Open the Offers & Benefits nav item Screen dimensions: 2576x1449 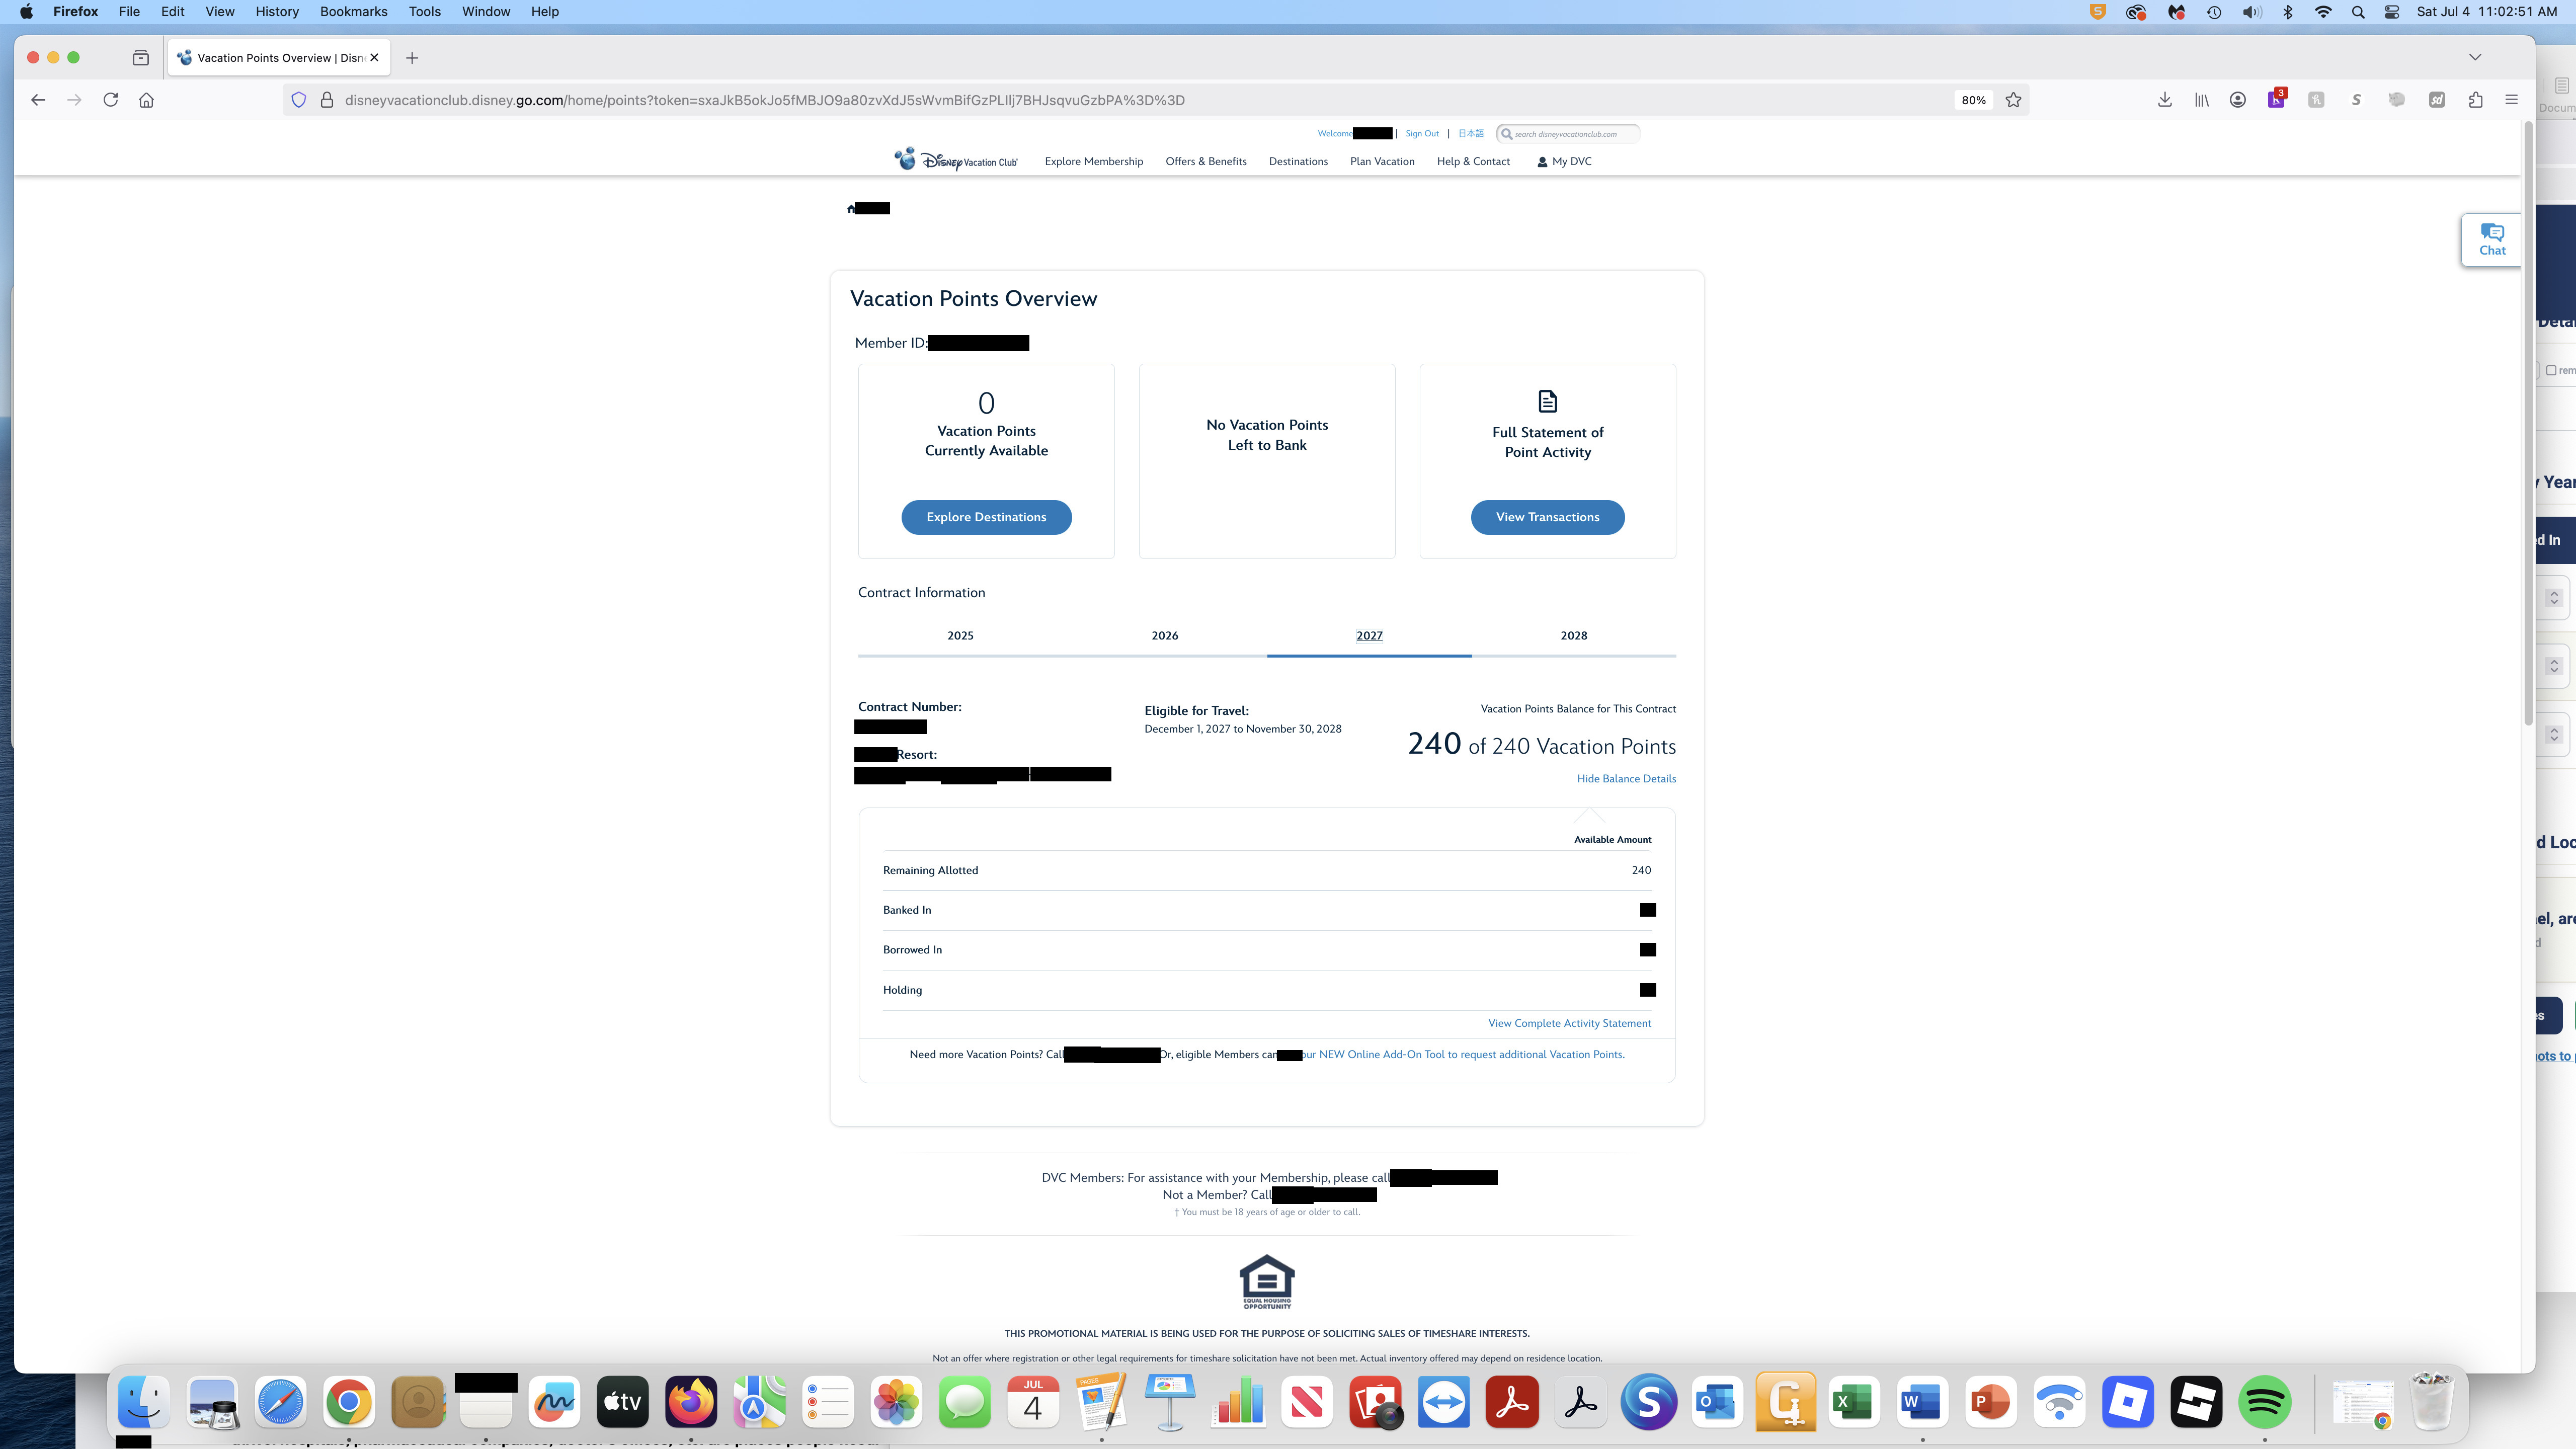pyautogui.click(x=1205, y=161)
